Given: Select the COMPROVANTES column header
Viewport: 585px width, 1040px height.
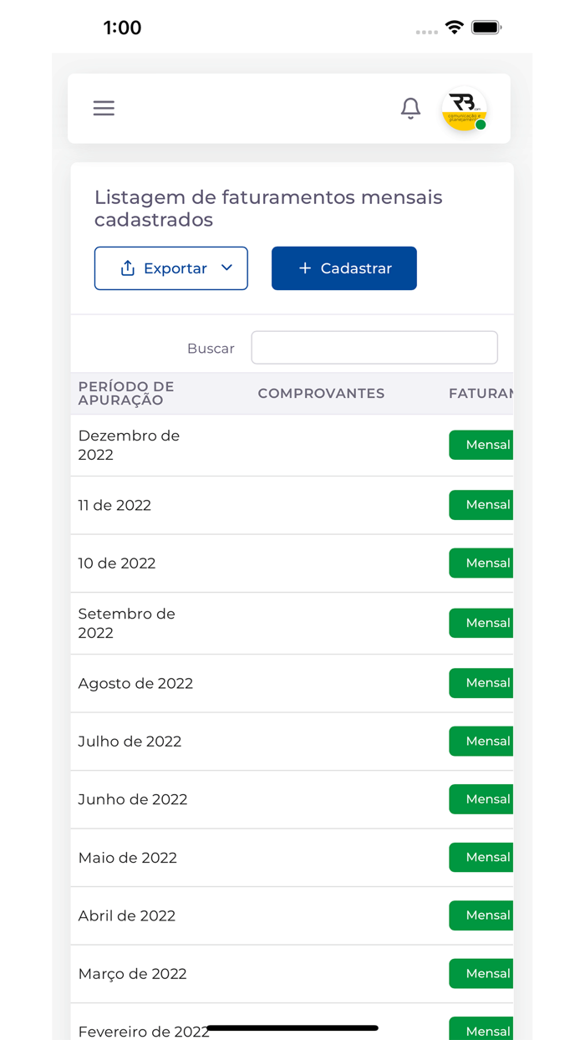Looking at the screenshot, I should click(321, 393).
